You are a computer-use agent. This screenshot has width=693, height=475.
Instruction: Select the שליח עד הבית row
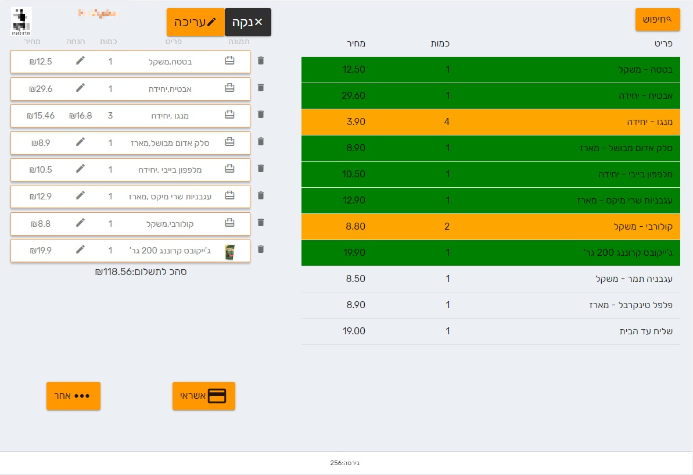[x=491, y=331]
